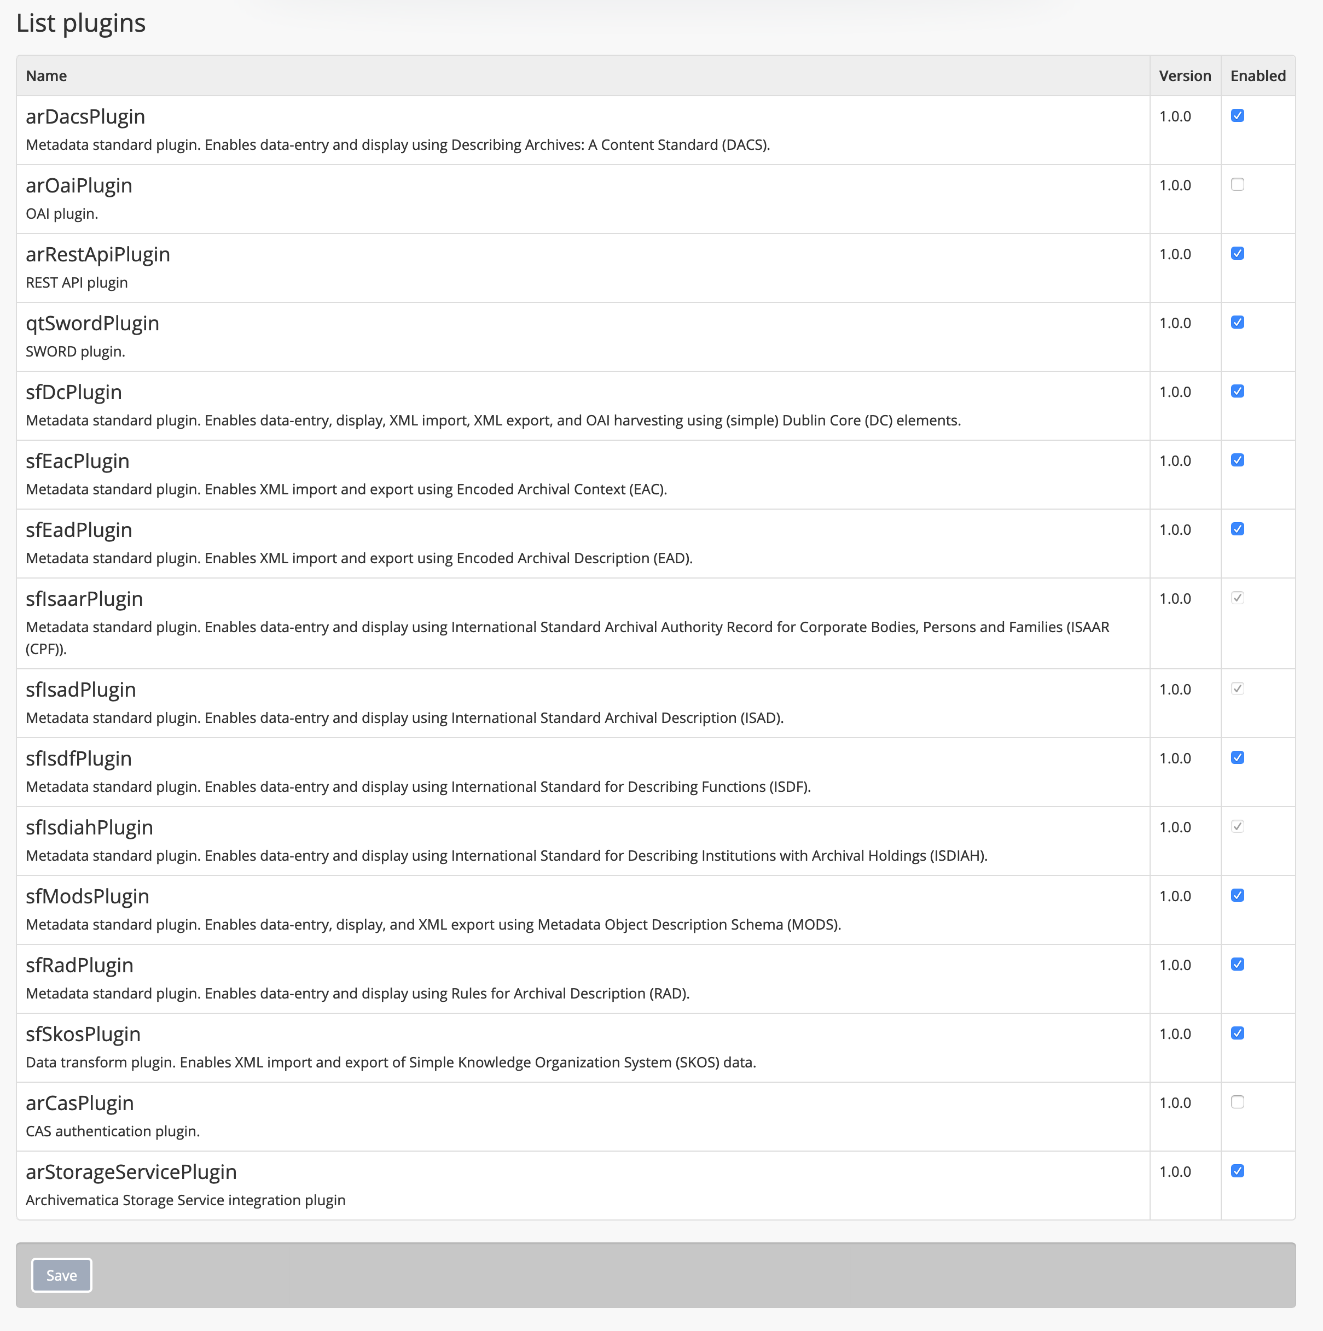The image size is (1323, 1331).
Task: Disable sfDcPlugin via its checkbox
Action: 1237,392
